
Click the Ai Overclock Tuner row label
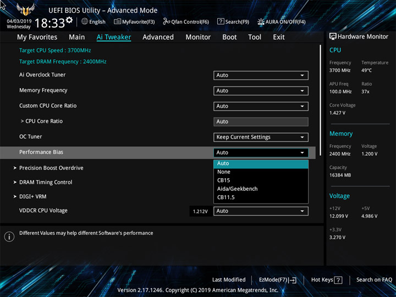pyautogui.click(x=42, y=75)
